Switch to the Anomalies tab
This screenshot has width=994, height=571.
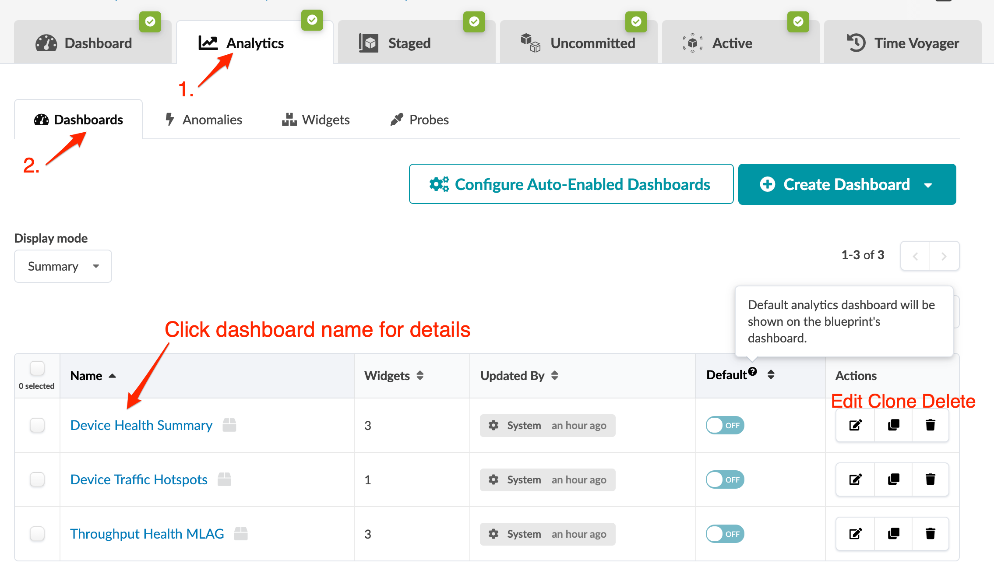[x=204, y=120]
